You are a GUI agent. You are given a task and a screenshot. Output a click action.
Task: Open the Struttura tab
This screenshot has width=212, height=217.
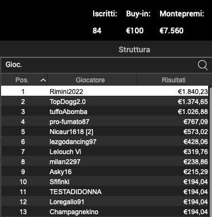[134, 50]
